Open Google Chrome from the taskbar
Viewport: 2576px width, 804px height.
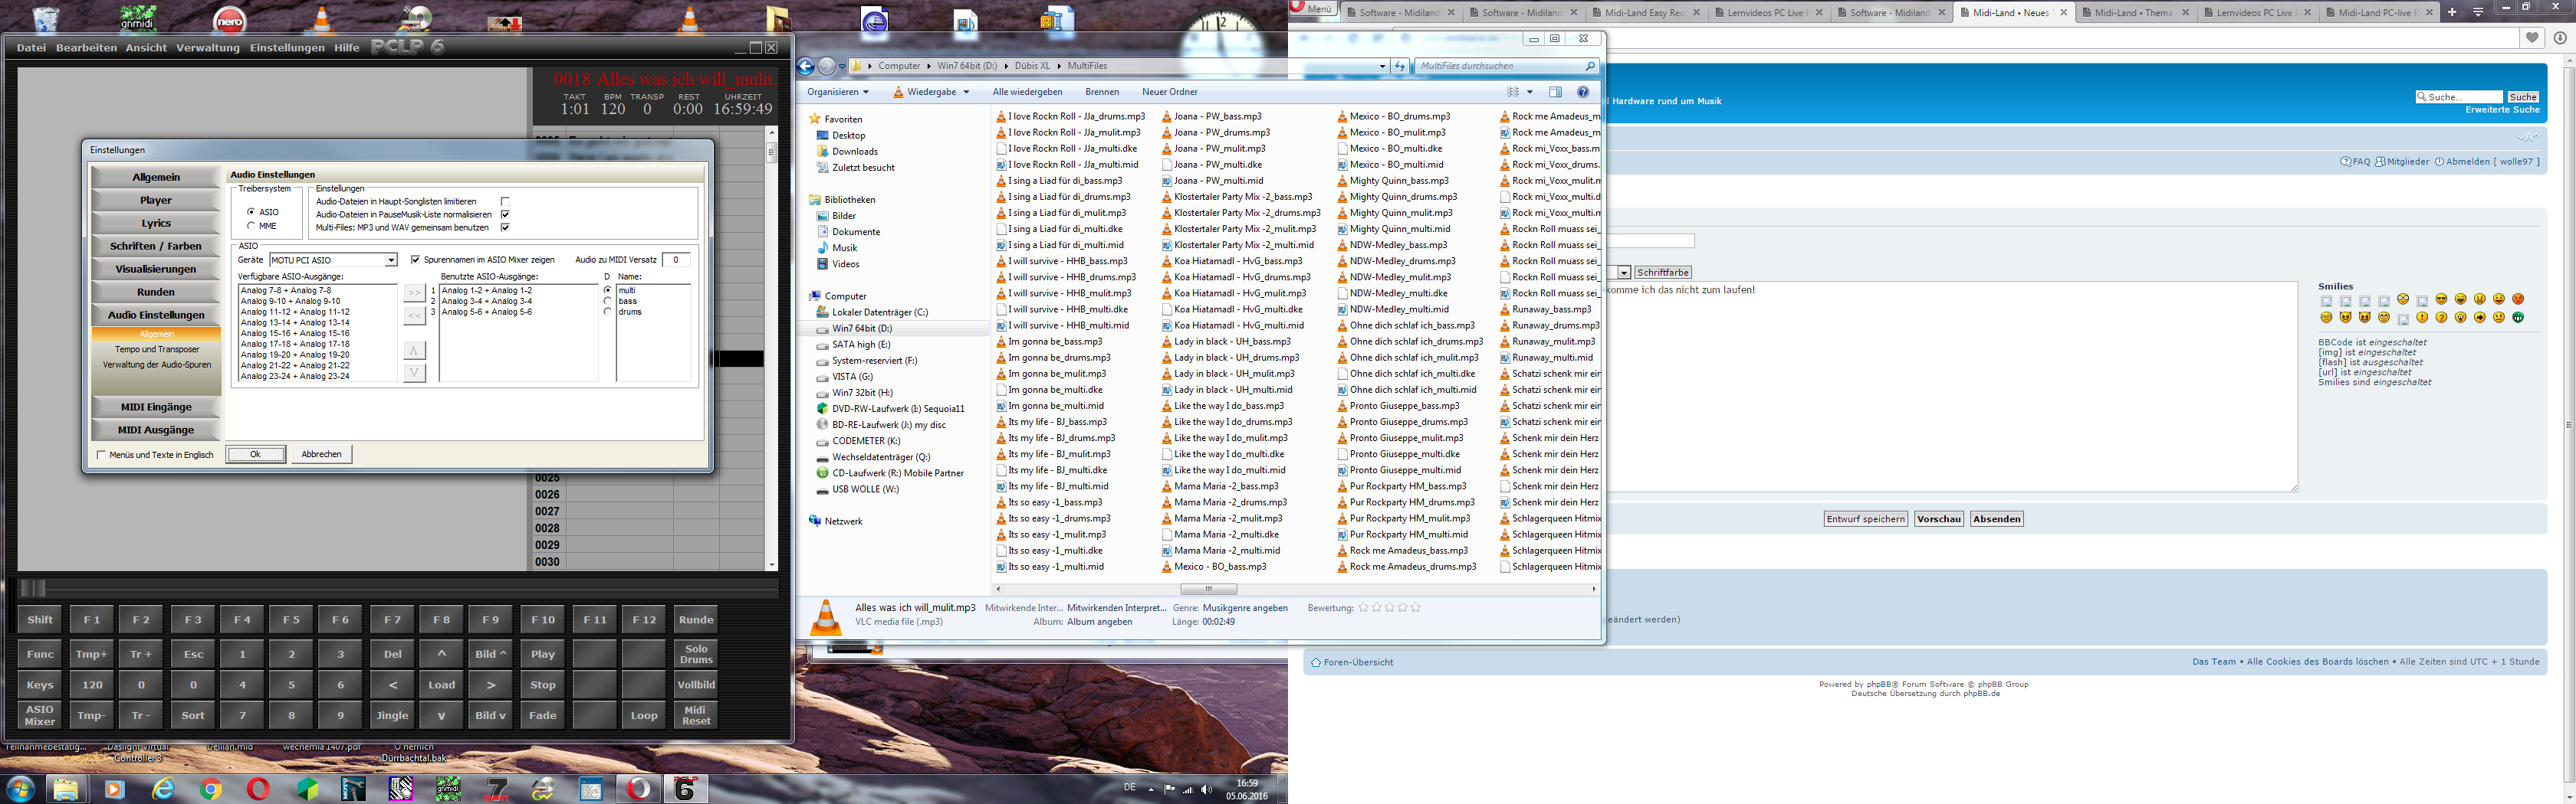coord(210,789)
